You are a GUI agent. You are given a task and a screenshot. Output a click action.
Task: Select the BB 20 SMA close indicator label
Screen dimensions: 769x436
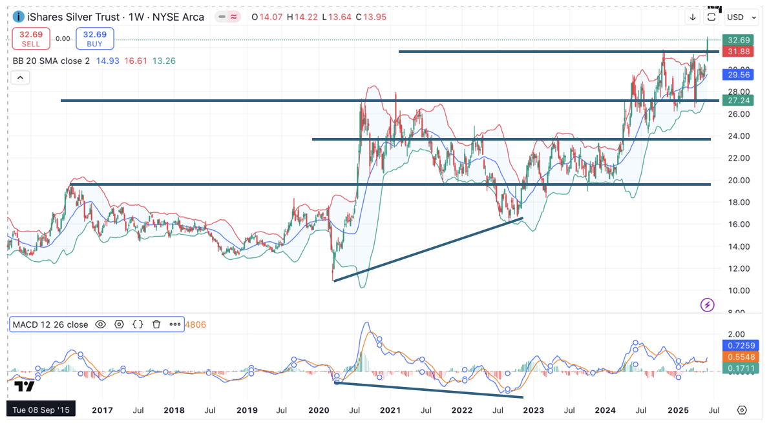52,61
